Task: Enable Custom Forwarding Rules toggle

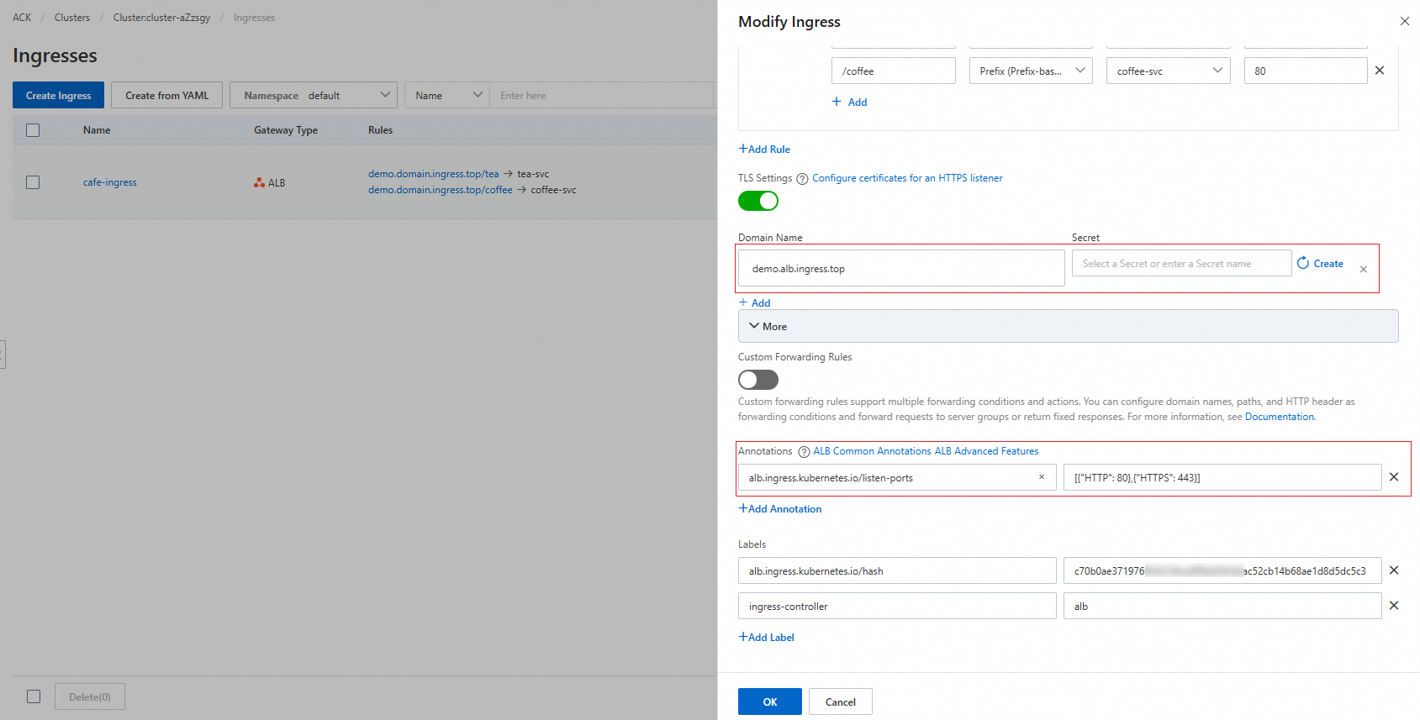Action: coord(758,380)
